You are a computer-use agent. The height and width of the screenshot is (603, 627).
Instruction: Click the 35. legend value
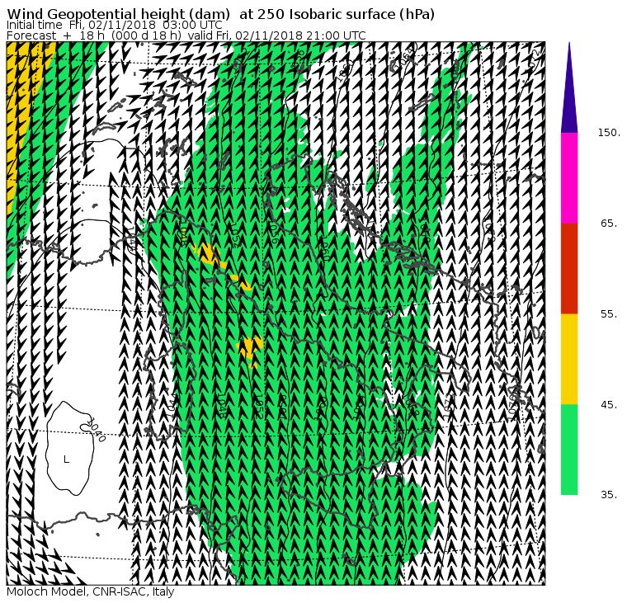pyautogui.click(x=609, y=495)
